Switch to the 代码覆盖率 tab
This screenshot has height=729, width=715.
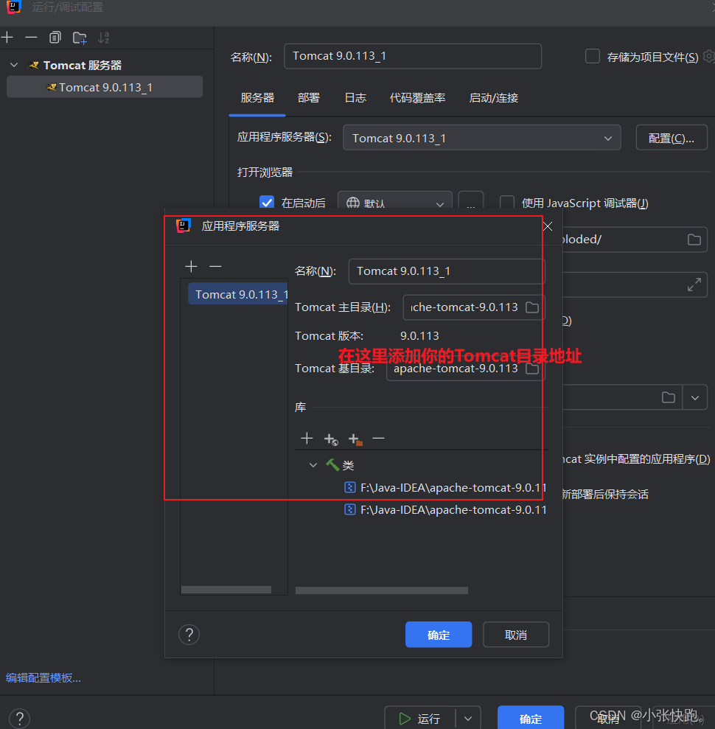(x=417, y=97)
